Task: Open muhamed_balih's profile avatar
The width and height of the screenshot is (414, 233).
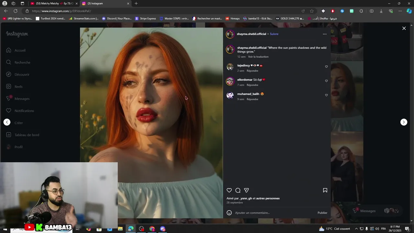Action: coord(230,95)
